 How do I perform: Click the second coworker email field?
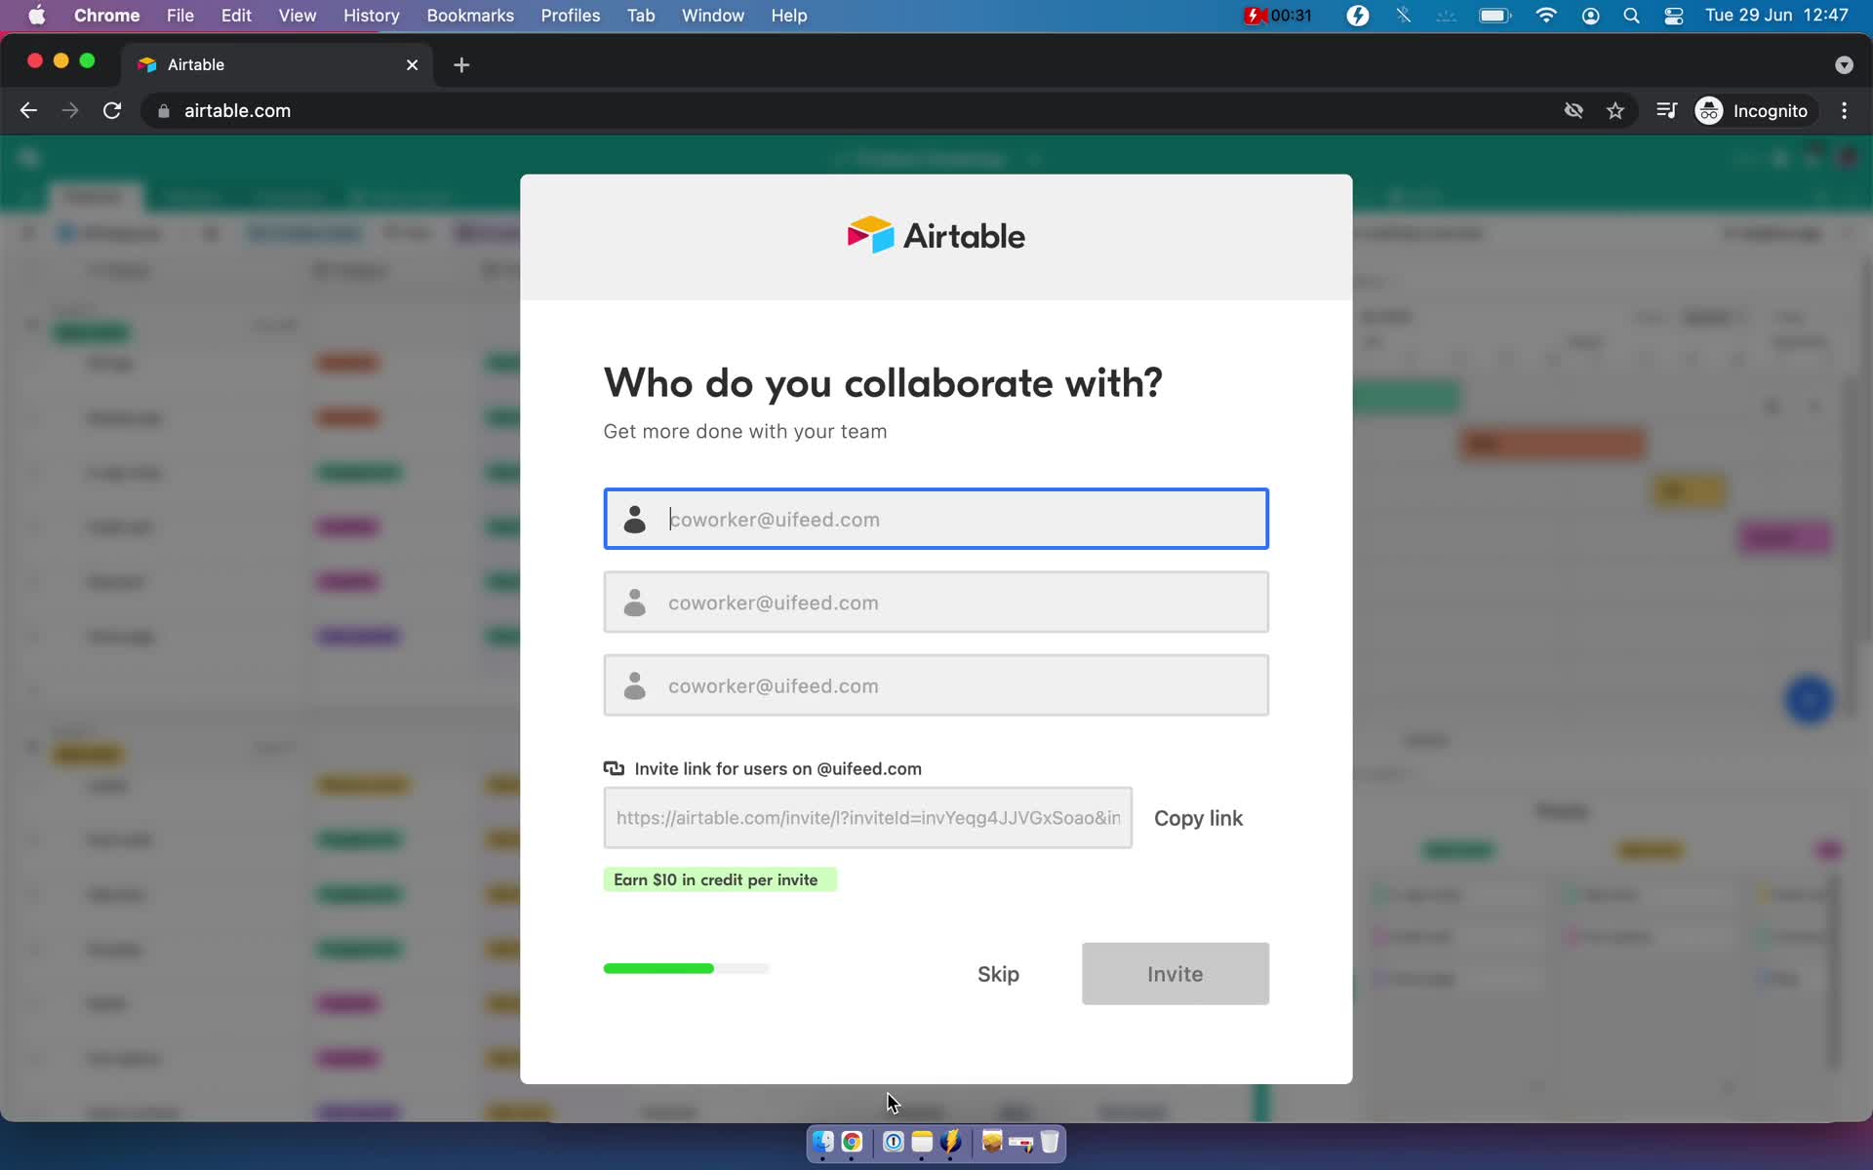pyautogui.click(x=936, y=603)
